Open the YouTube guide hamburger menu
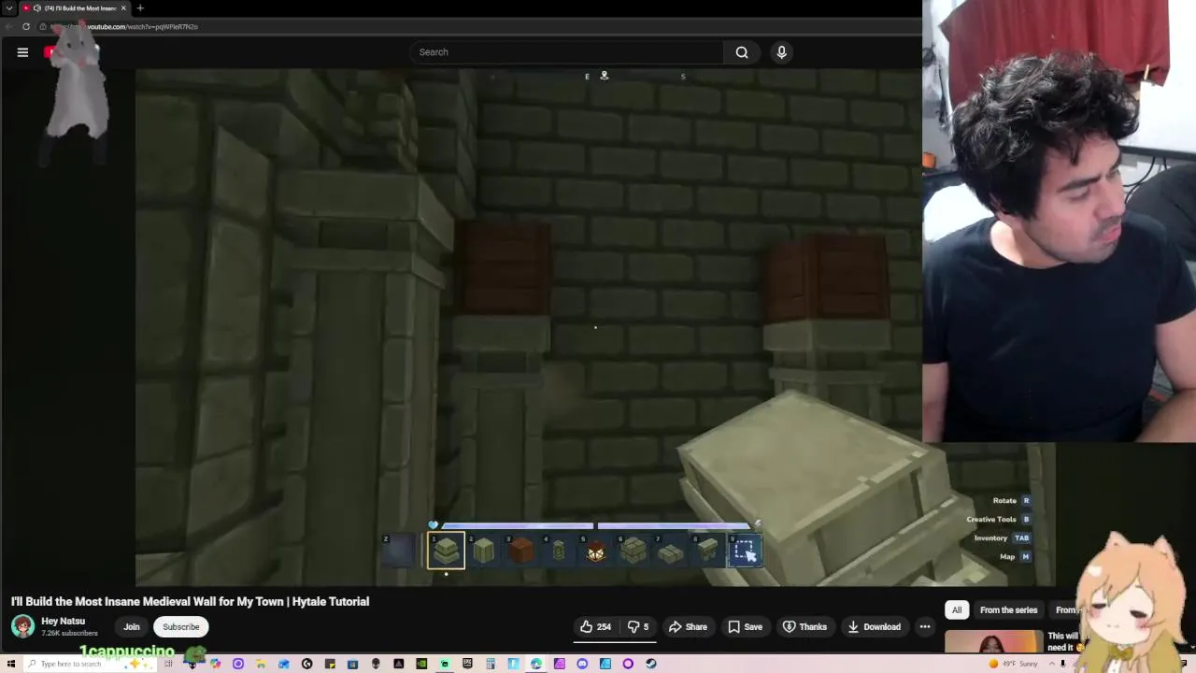Viewport: 1196px width, 673px height. tap(22, 52)
